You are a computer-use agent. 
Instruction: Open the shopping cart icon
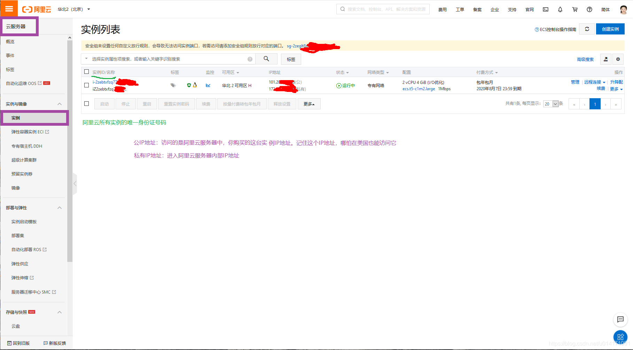pos(575,9)
